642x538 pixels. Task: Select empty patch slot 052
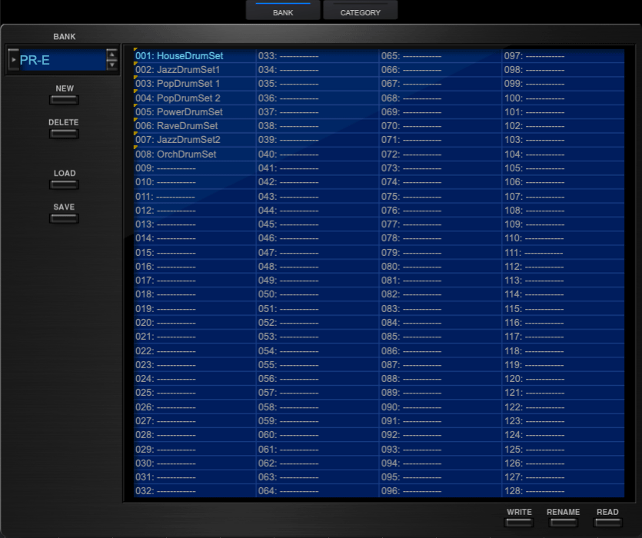tap(318, 323)
